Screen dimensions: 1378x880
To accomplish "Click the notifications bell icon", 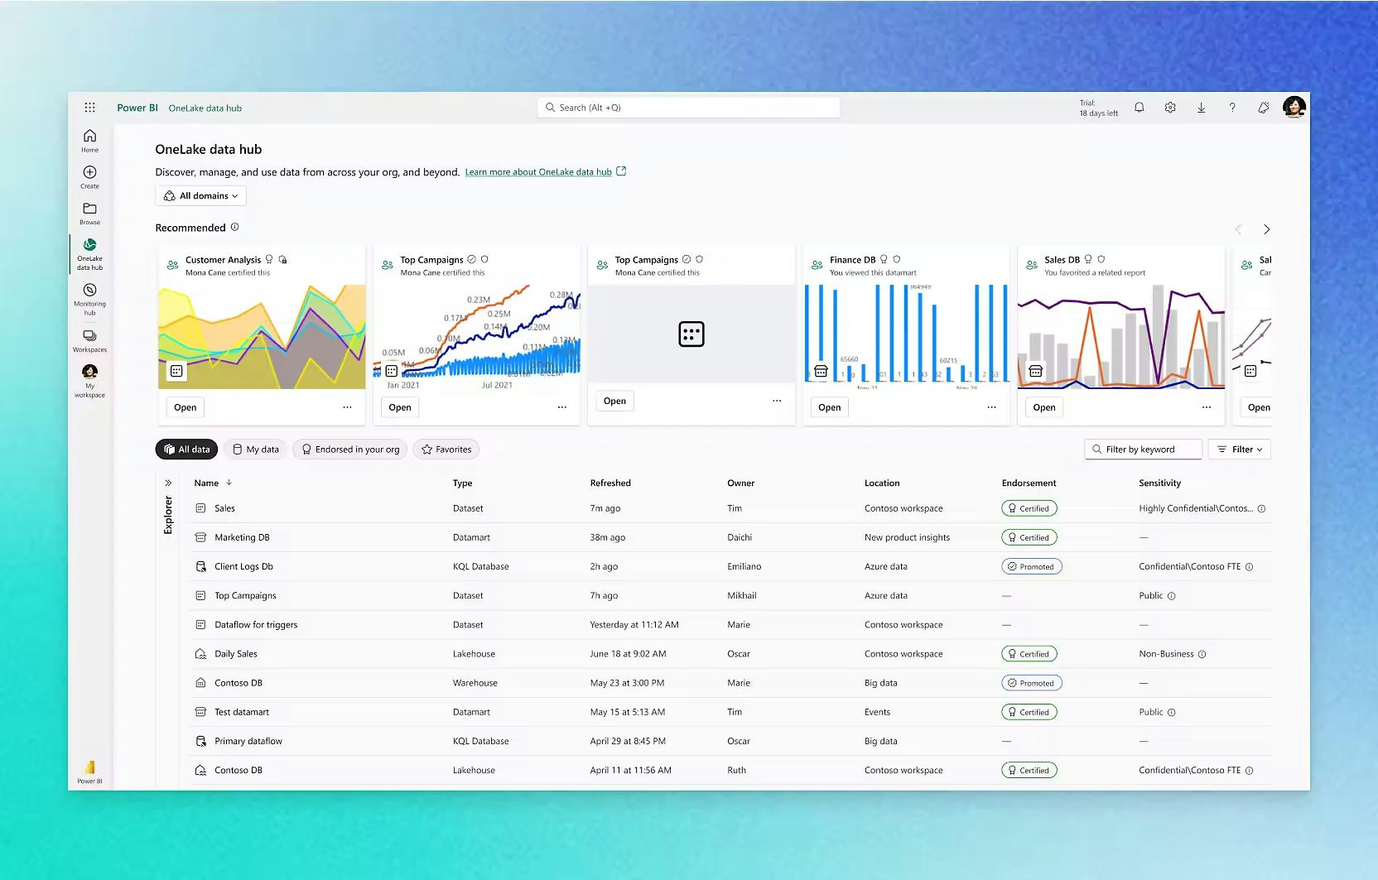I will coord(1139,107).
